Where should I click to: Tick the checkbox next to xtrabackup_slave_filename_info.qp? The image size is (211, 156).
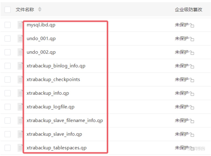tap(8, 120)
